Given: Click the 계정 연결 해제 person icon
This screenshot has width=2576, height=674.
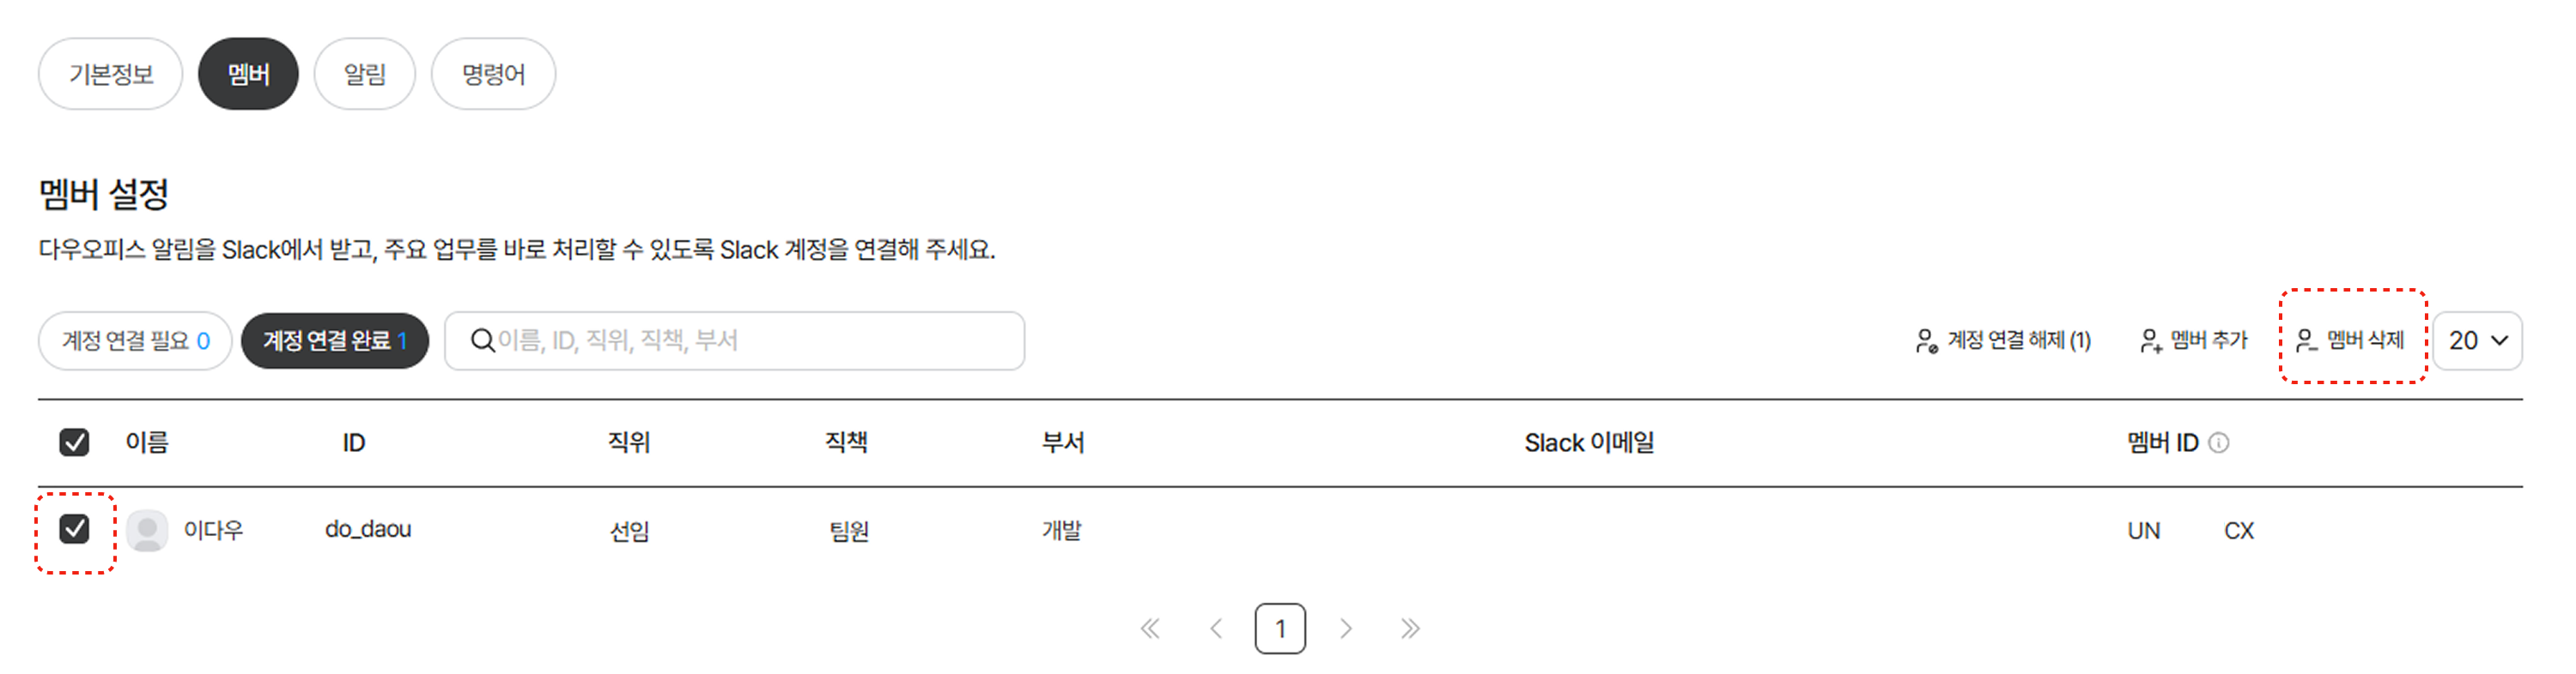Looking at the screenshot, I should click(x=1926, y=340).
